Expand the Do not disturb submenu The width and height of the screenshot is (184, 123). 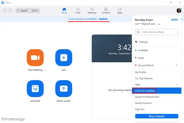177,65
